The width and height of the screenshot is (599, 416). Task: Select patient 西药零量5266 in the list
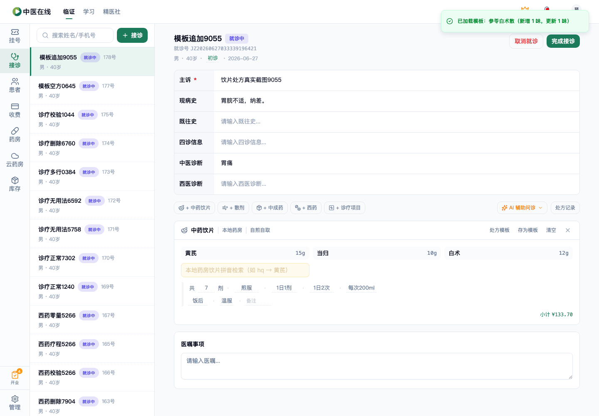(92, 320)
